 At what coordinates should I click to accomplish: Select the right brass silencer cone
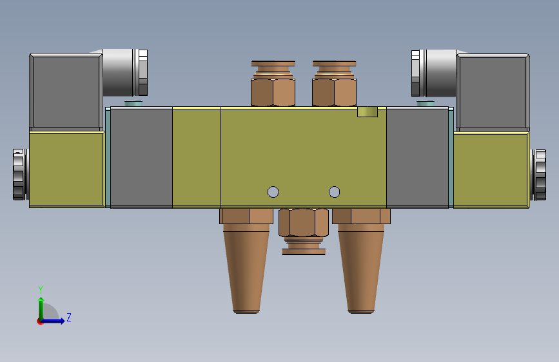coord(361,269)
